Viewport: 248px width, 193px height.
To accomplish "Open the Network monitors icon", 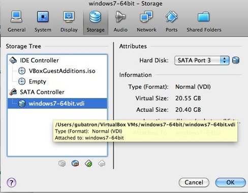I will (x=146, y=17).
